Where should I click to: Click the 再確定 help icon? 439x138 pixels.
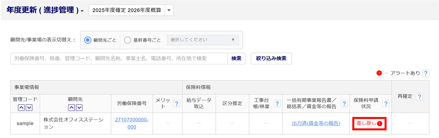pyautogui.click(x=419, y=97)
